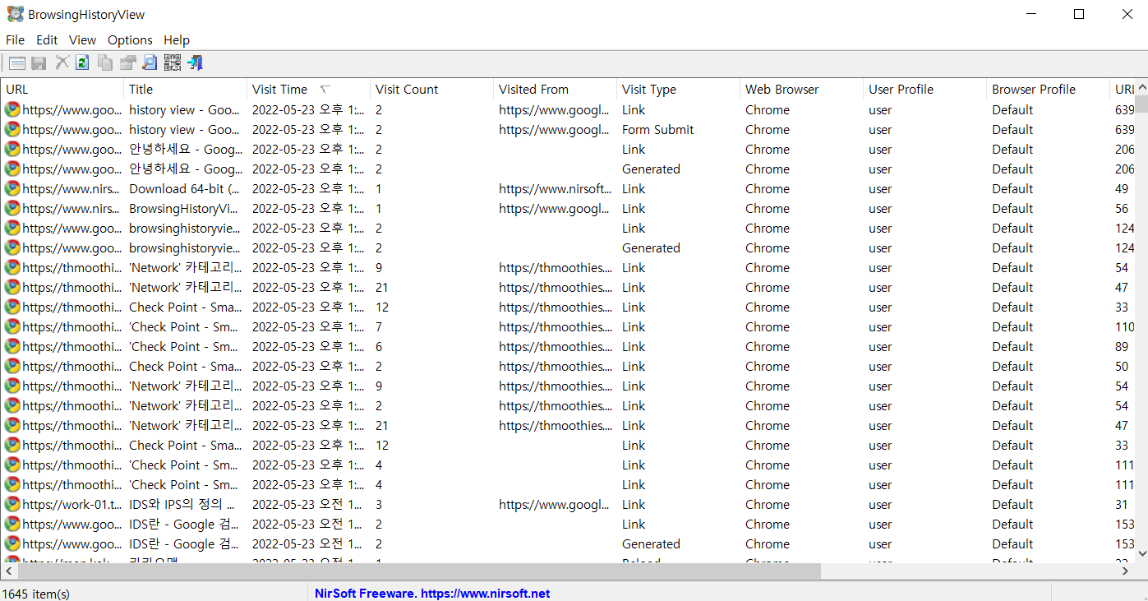The height and width of the screenshot is (601, 1148).
Task: Toggle the Visit Time sort arrow
Action: pos(326,89)
